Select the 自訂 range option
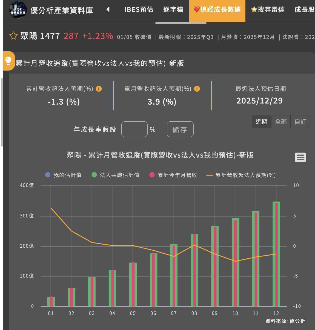 [300, 122]
